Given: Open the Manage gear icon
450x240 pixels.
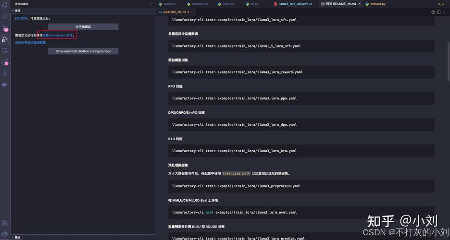Looking at the screenshot, I should [x=5, y=234].
